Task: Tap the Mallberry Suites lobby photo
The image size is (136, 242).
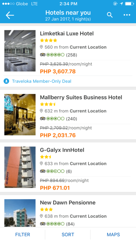Action: tap(20, 115)
